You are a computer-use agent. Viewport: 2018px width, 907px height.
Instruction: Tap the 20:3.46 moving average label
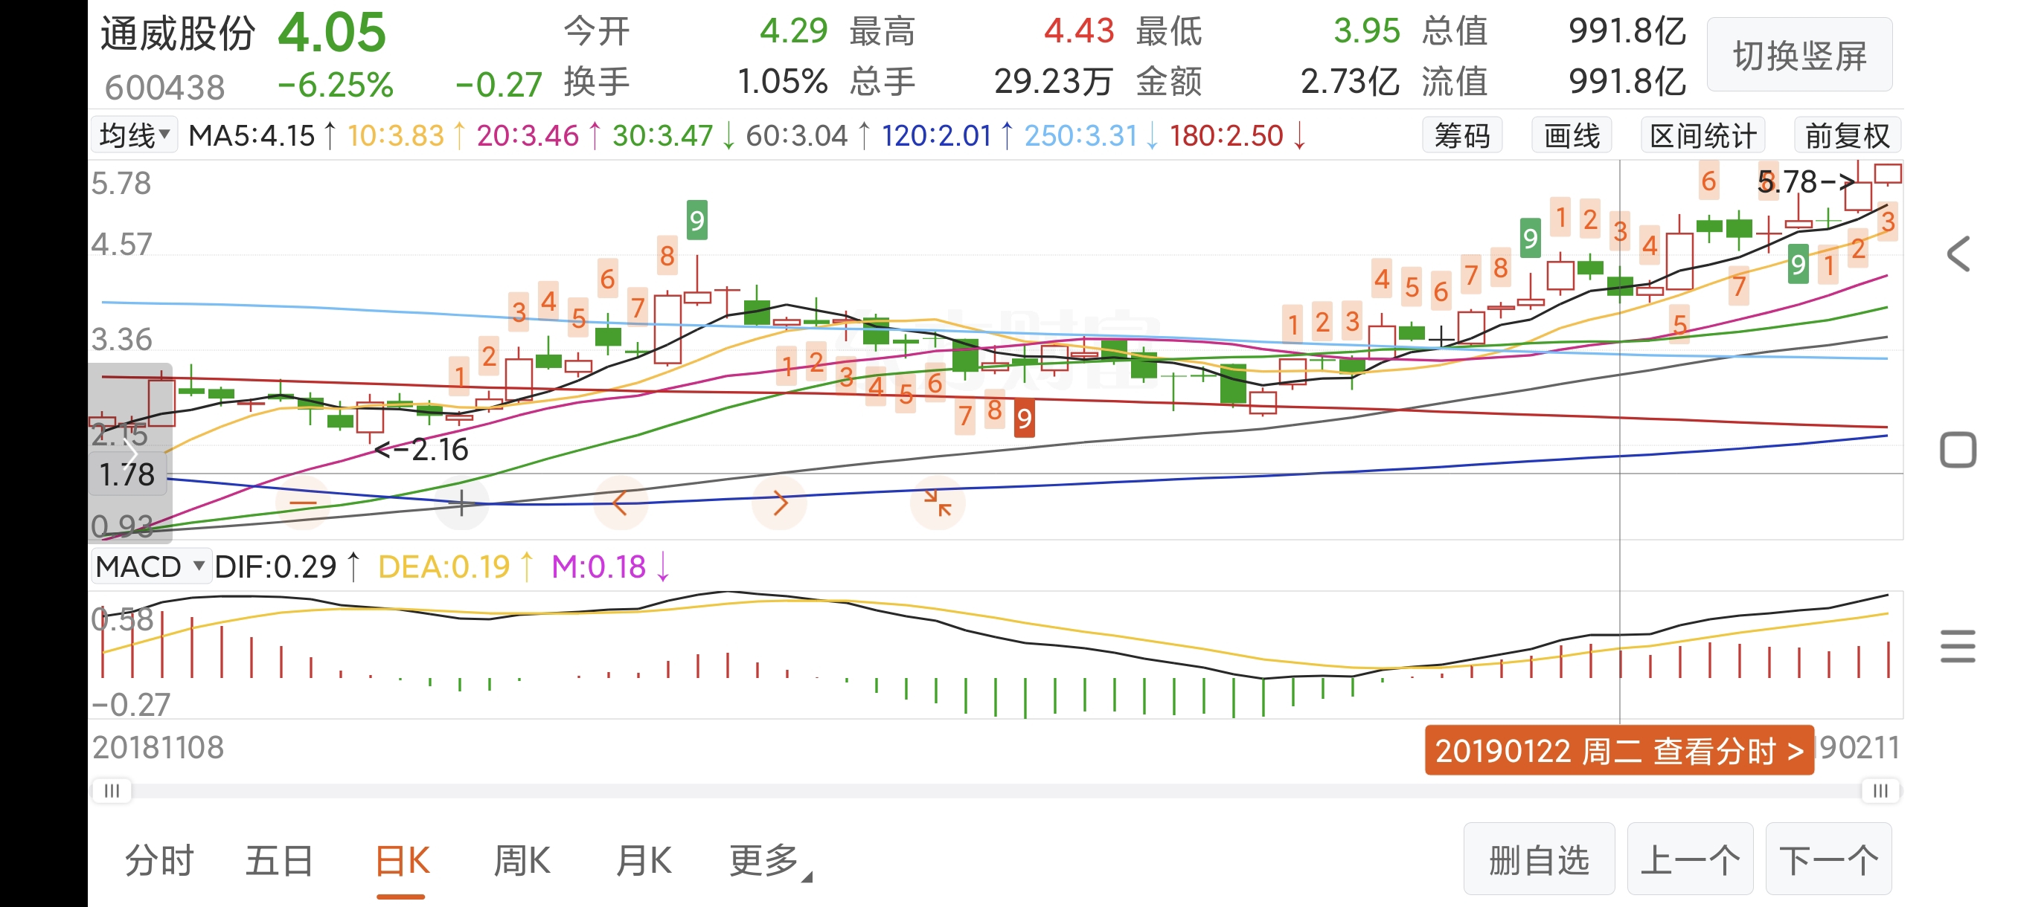(x=539, y=135)
